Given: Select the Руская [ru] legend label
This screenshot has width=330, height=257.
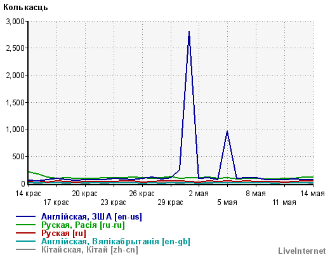Looking at the screenshot, I should pyautogui.click(x=63, y=233).
